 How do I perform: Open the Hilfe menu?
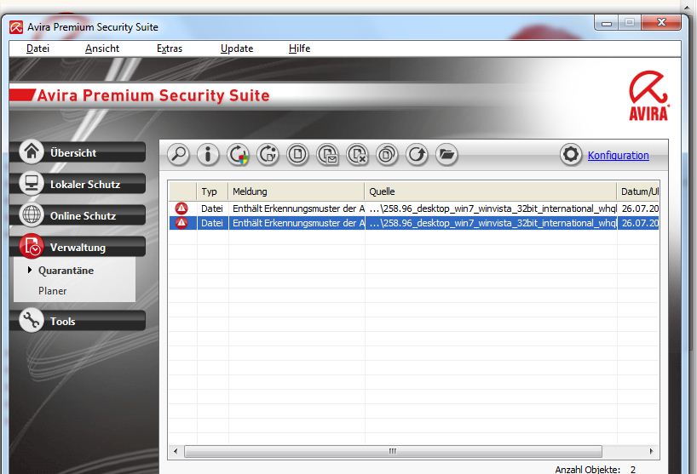coord(299,49)
